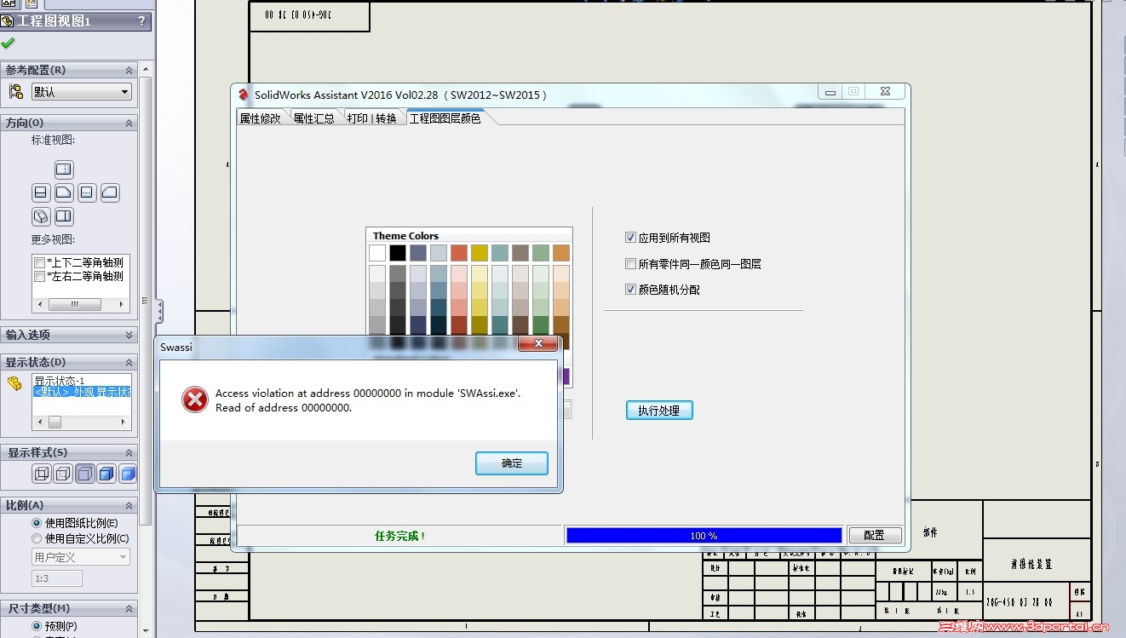This screenshot has height=638, width=1126.
Task: Toggle 颜色随机分配 checkbox
Action: [x=631, y=290]
